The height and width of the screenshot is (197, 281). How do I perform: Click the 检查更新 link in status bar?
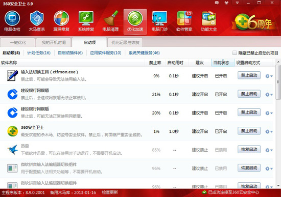coord(110,192)
